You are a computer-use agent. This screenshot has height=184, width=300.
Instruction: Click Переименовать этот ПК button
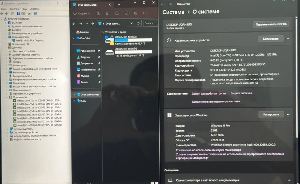pos(271,24)
